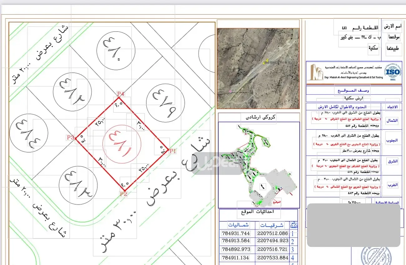Open the satellite aerial photo
The width and height of the screenshot is (406, 265).
click(x=258, y=69)
